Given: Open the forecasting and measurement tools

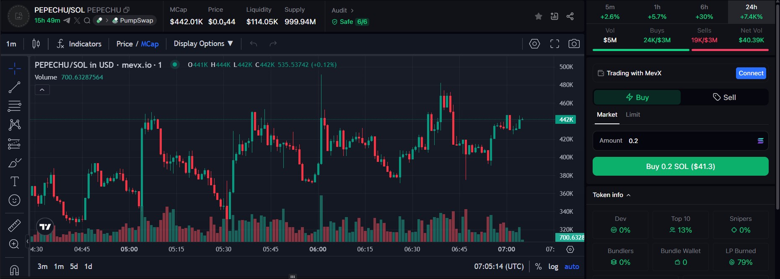Looking at the screenshot, I should click(14, 144).
